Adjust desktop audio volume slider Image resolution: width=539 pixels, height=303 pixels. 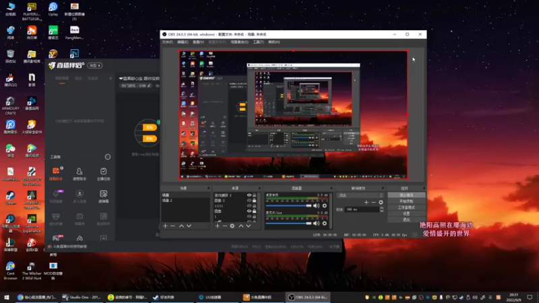tap(289, 206)
